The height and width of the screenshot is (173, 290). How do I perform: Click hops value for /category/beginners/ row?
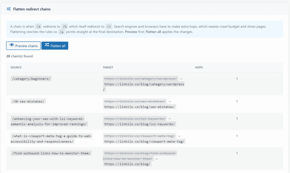pyautogui.click(x=237, y=79)
